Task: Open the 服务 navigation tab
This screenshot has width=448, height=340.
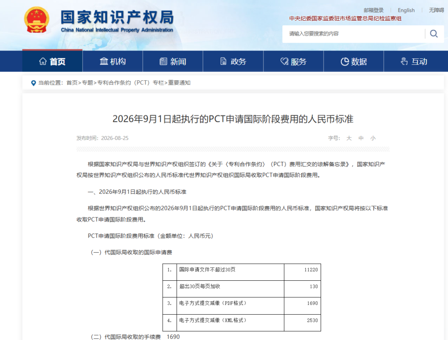Action: [293, 61]
